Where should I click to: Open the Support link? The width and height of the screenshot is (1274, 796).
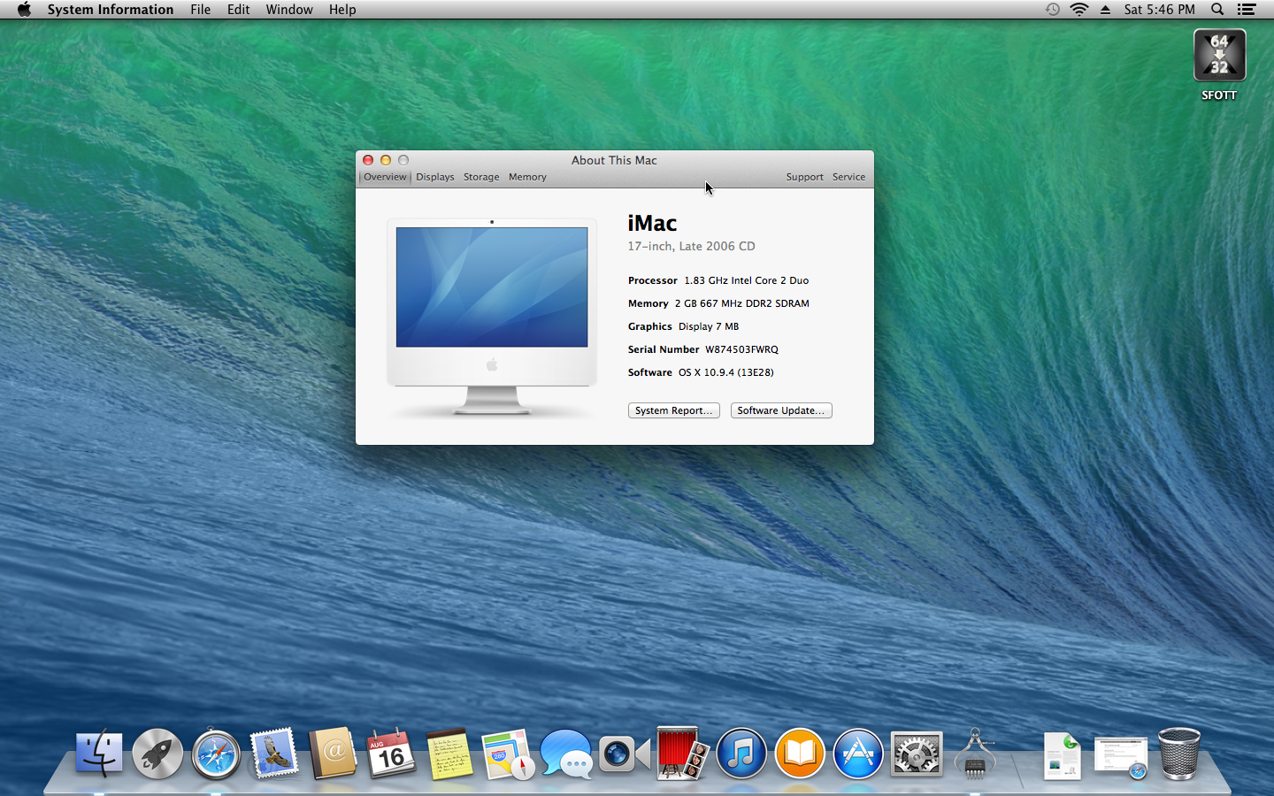[x=804, y=177]
